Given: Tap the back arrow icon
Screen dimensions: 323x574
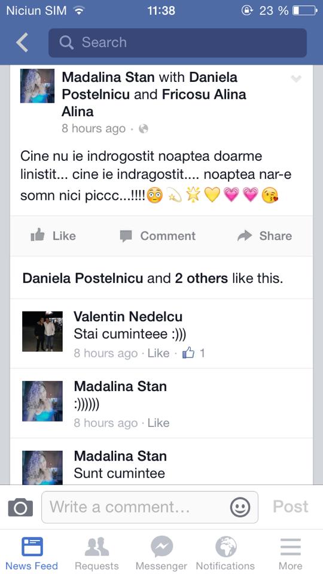Looking at the screenshot, I should pos(22,42).
